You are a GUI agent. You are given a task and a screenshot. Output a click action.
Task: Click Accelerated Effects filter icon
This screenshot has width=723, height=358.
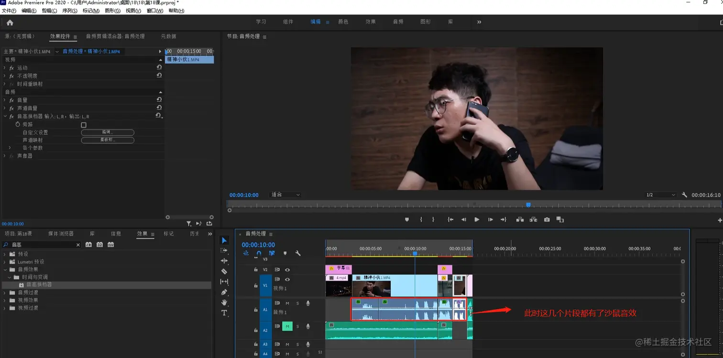coord(88,244)
